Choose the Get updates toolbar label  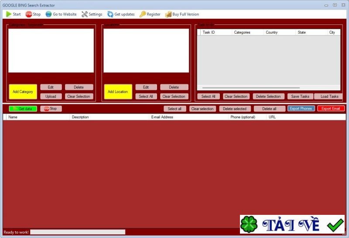click(124, 14)
